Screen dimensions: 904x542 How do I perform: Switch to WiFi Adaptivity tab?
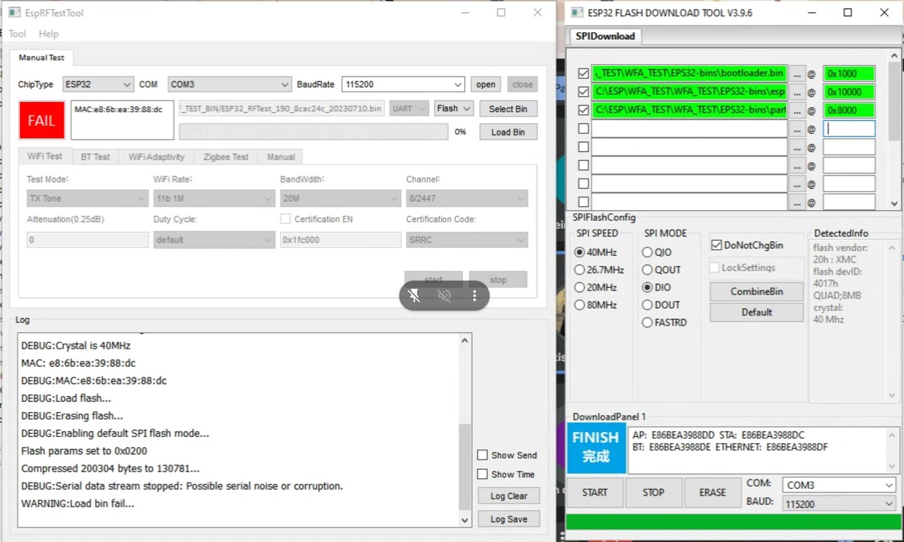[157, 157]
